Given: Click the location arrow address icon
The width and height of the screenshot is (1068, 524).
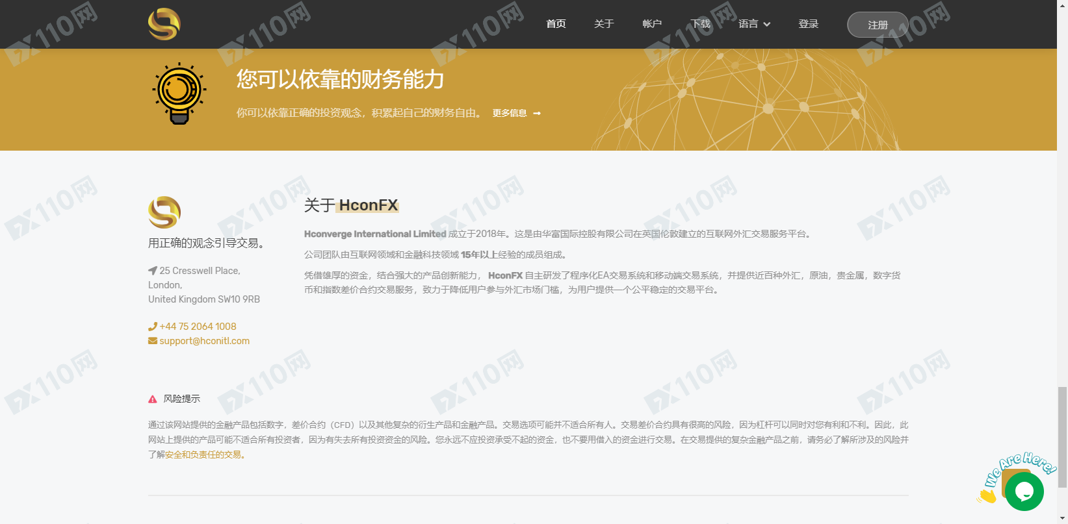Looking at the screenshot, I should (x=153, y=271).
